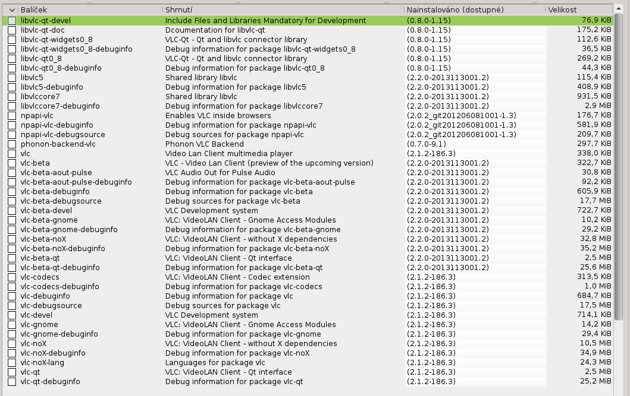Select the vlc-debuginfo package name
Screen dimensions: 630x396
click(x=45, y=296)
